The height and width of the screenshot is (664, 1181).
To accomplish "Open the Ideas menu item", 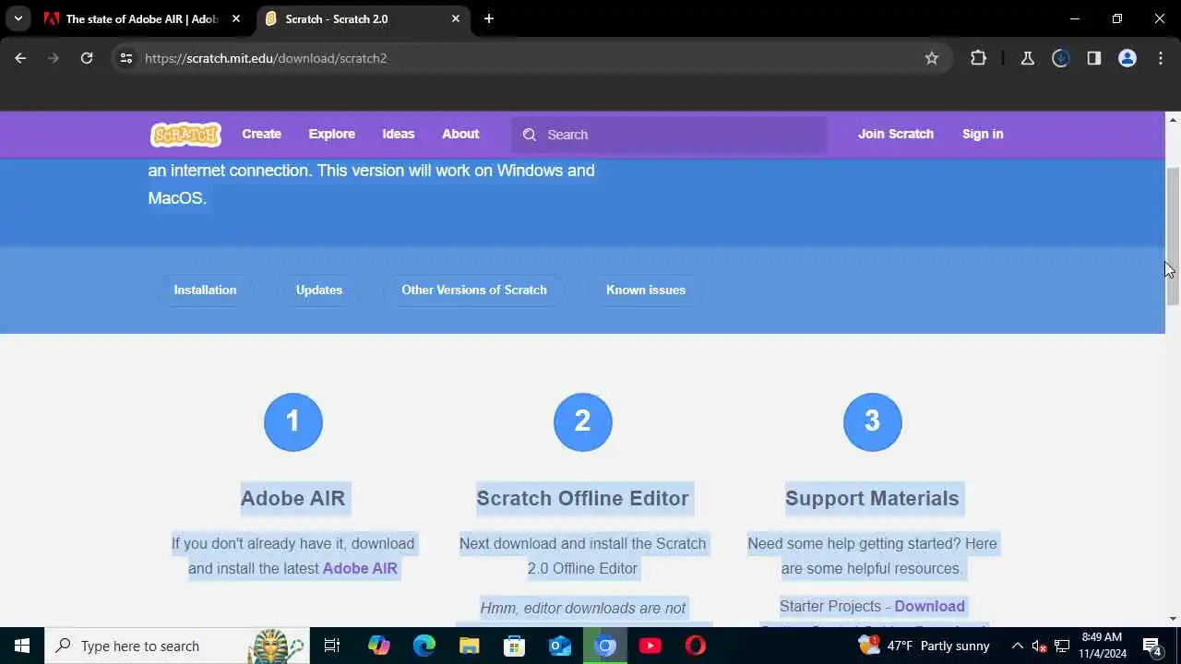I will tap(399, 134).
